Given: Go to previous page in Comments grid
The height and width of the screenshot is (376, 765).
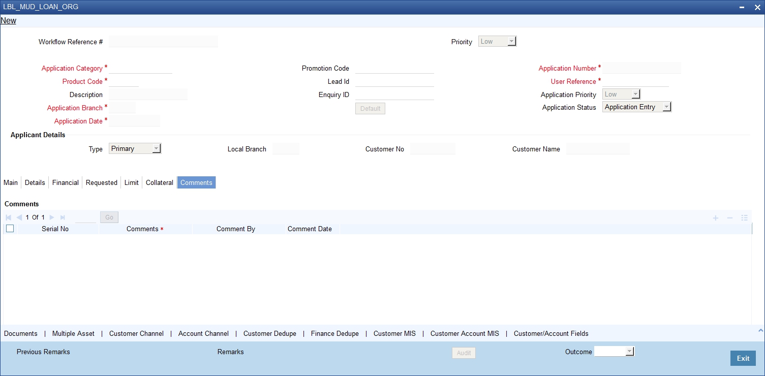Looking at the screenshot, I should click(x=19, y=217).
